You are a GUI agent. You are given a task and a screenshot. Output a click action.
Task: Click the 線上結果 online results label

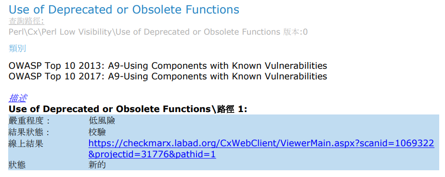[x=26, y=143]
